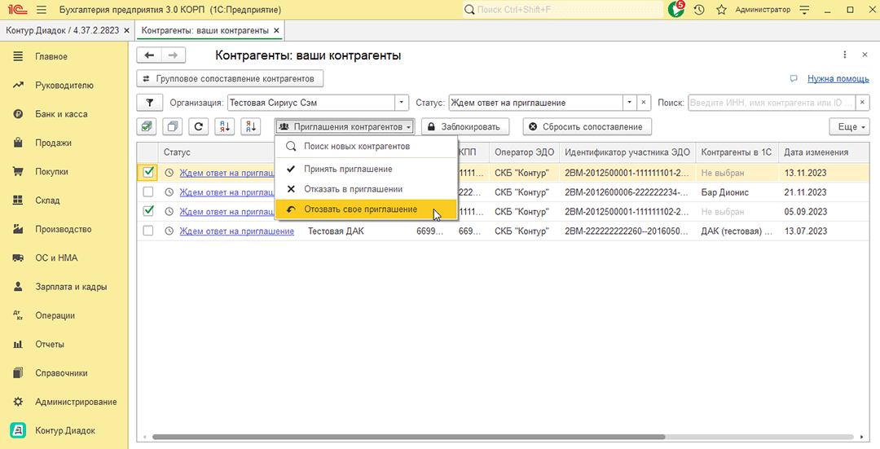Open status link in Тестовая ДАК row
This screenshot has width=880, height=449.
(237, 231)
